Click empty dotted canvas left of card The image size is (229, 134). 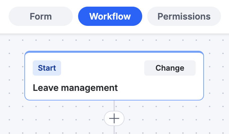click(12, 76)
